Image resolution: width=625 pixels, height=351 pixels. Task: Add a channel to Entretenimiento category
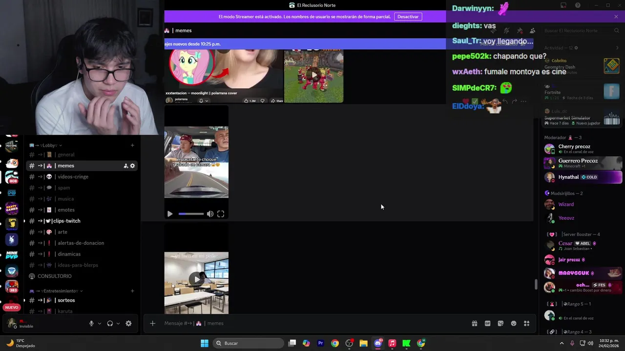tap(132, 291)
